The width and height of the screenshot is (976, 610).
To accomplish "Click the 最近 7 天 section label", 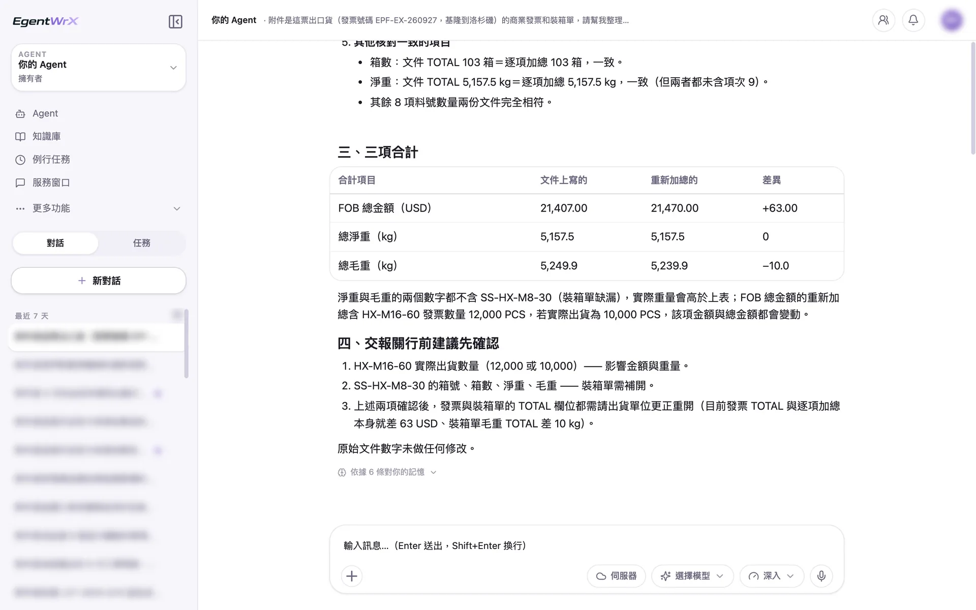I will tap(32, 316).
